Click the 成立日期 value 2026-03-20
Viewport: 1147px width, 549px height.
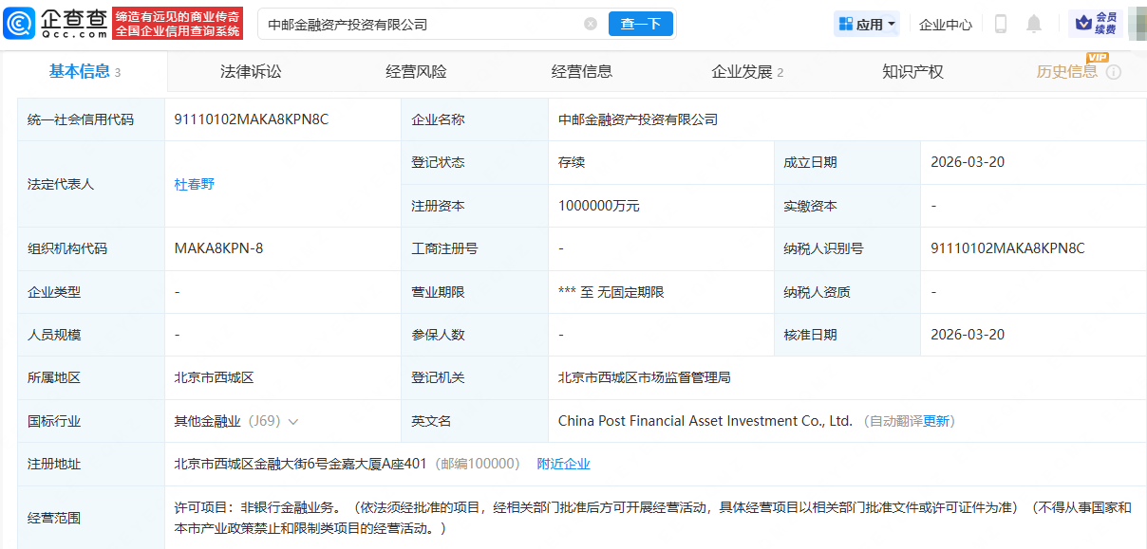click(x=968, y=162)
